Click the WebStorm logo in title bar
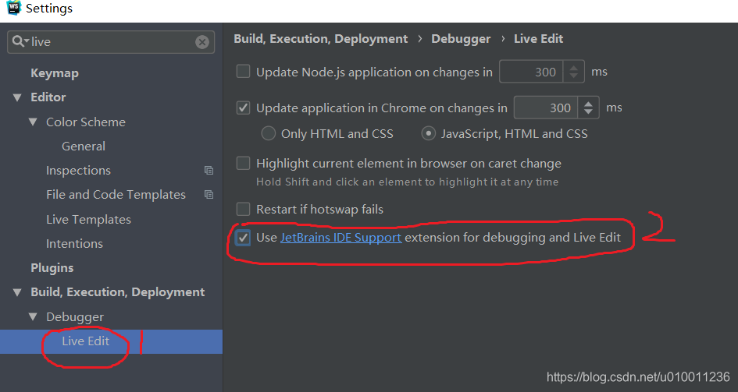The height and width of the screenshot is (392, 738). pos(13,8)
